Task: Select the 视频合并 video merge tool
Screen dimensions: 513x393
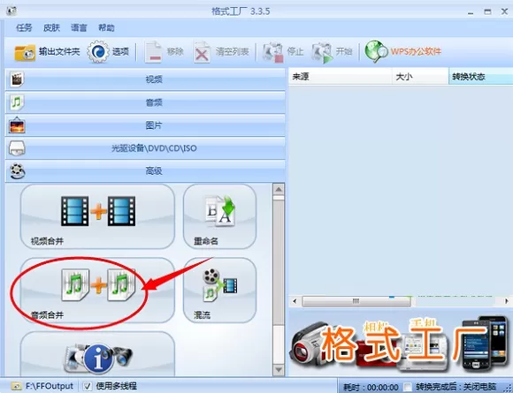Action: click(97, 216)
